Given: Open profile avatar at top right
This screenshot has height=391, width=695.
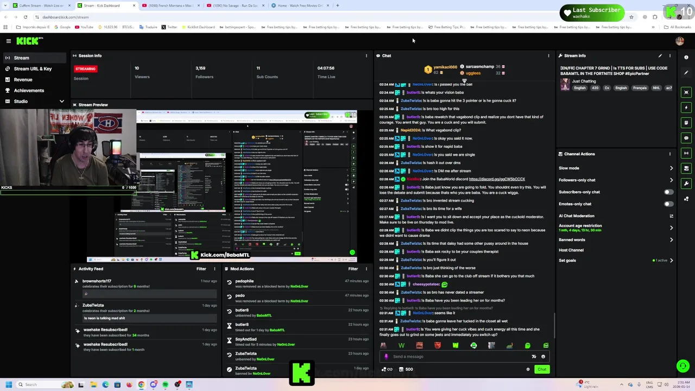Looking at the screenshot, I should point(680,41).
